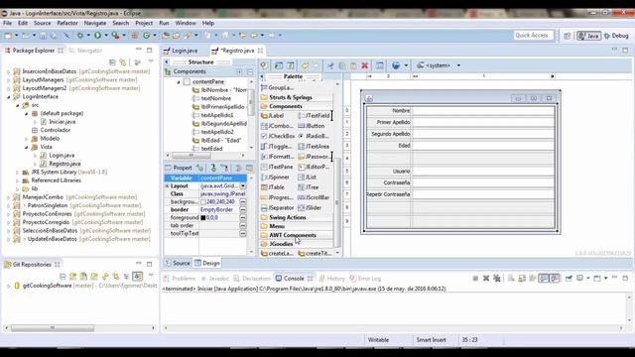
Task: Pick the JPasswordField palette component
Action: click(314, 157)
